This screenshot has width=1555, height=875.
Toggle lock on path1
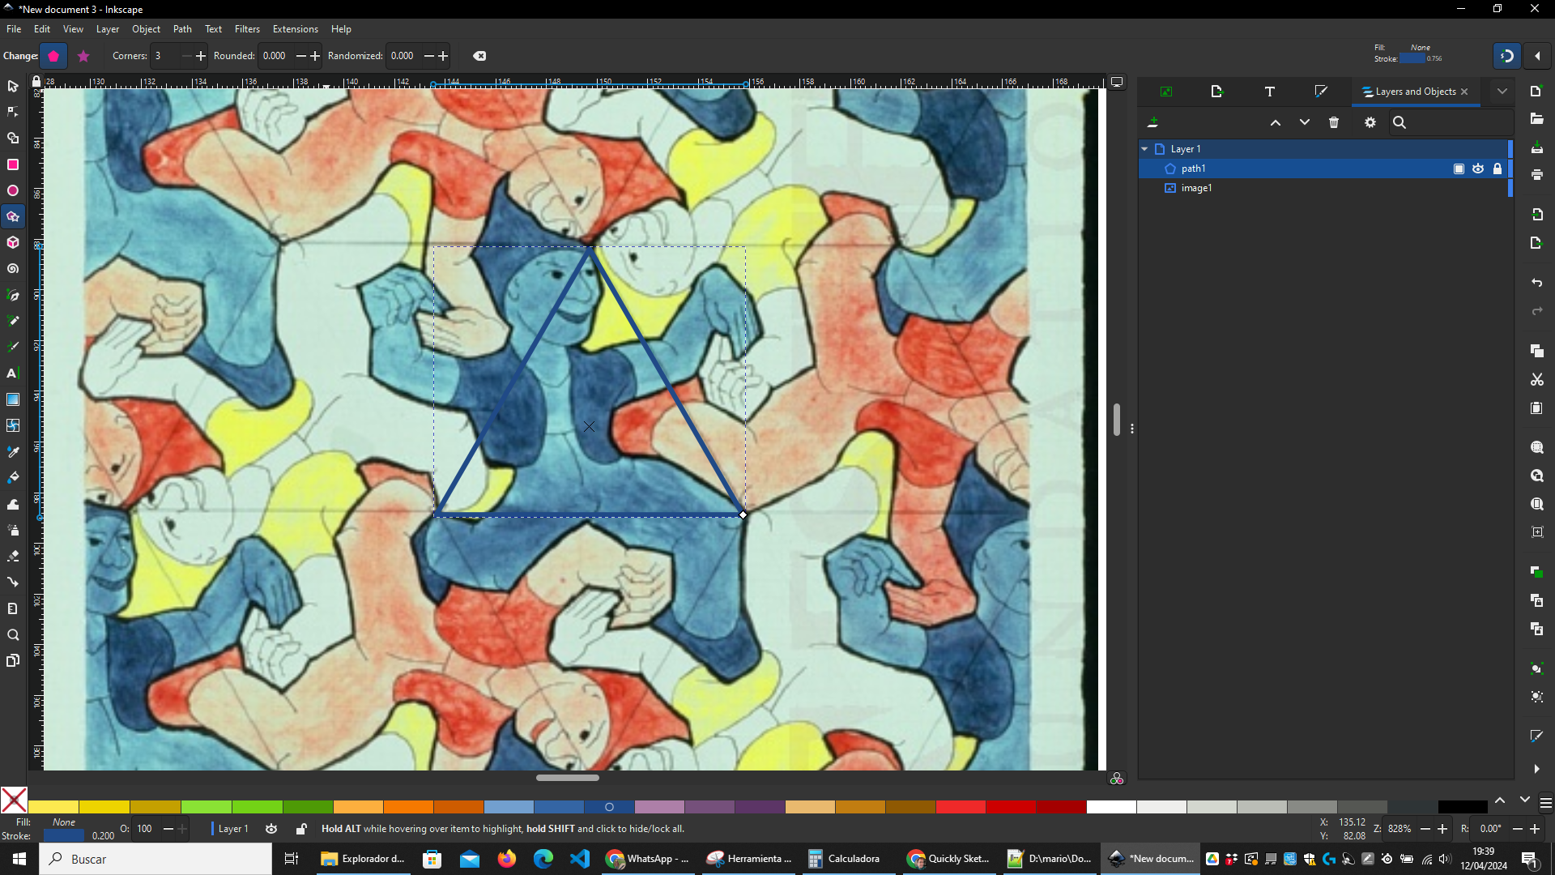click(x=1497, y=169)
